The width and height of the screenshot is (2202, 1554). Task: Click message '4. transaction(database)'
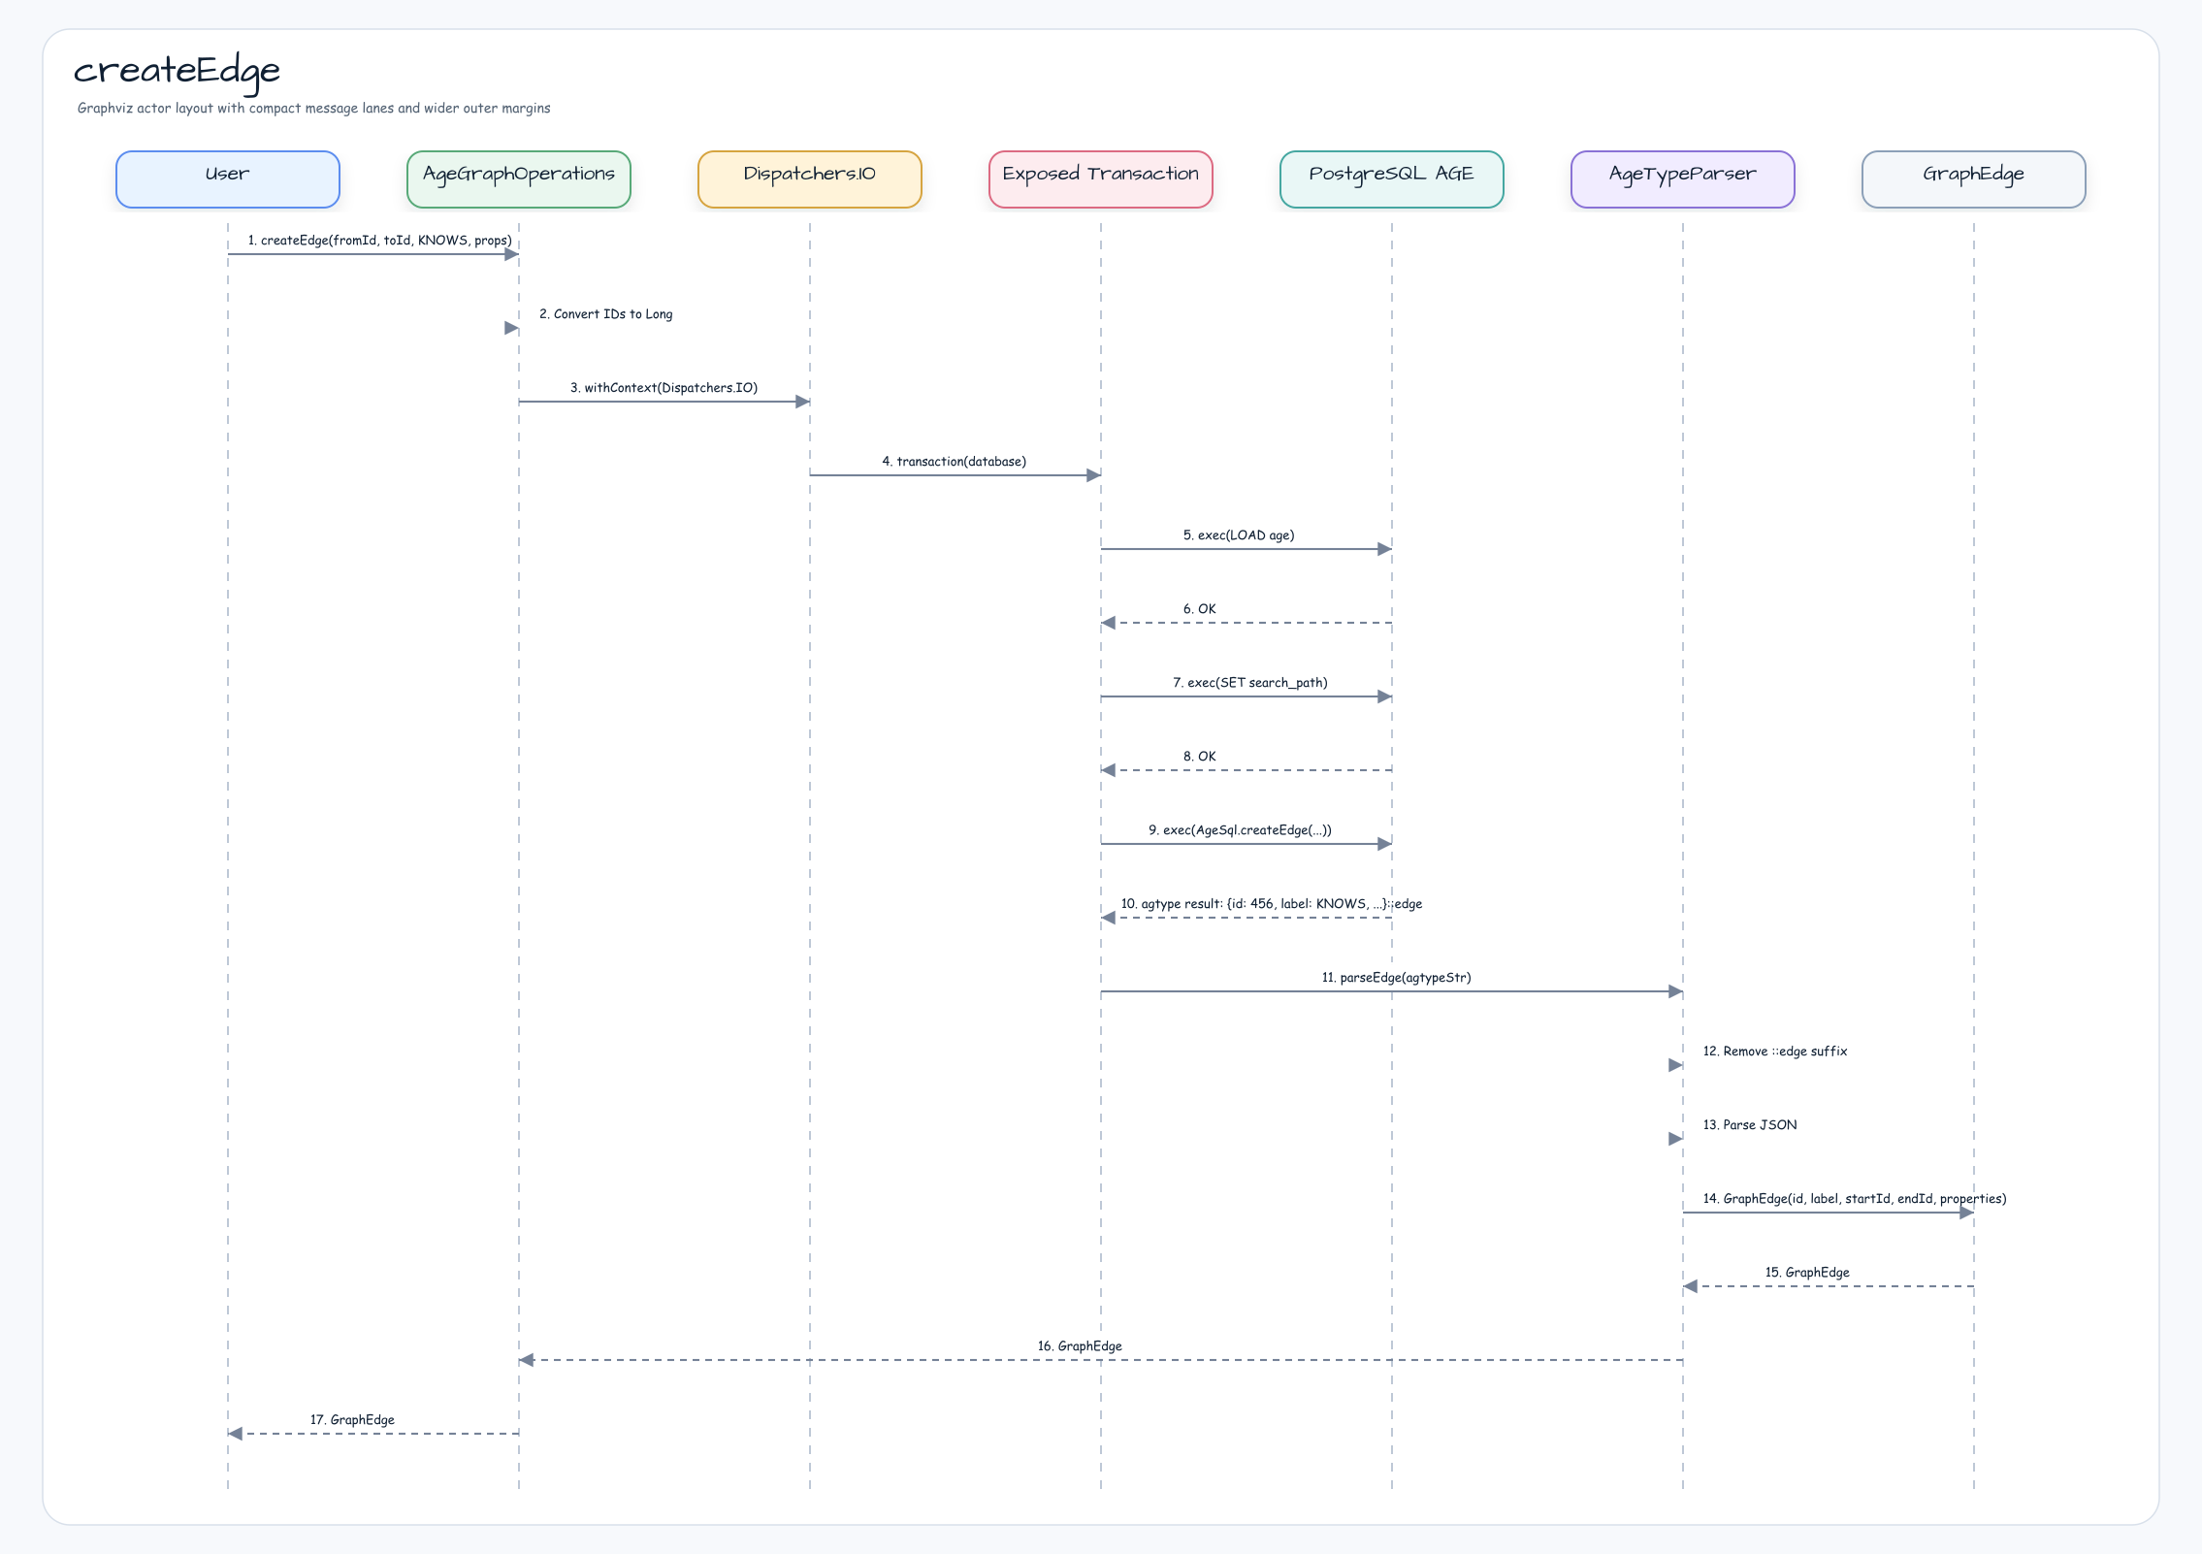click(954, 462)
